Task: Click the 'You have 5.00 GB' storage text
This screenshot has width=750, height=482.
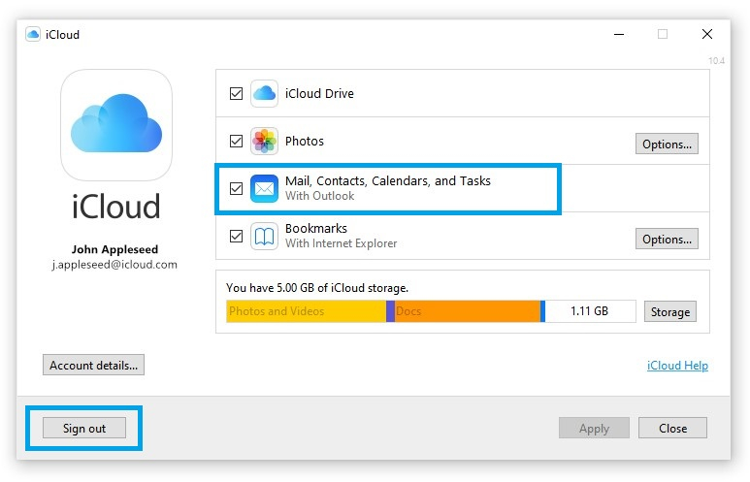Action: pyautogui.click(x=317, y=288)
